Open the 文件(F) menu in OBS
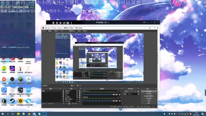Viewport: 206px width, 116px height. pyautogui.click(x=44, y=31)
